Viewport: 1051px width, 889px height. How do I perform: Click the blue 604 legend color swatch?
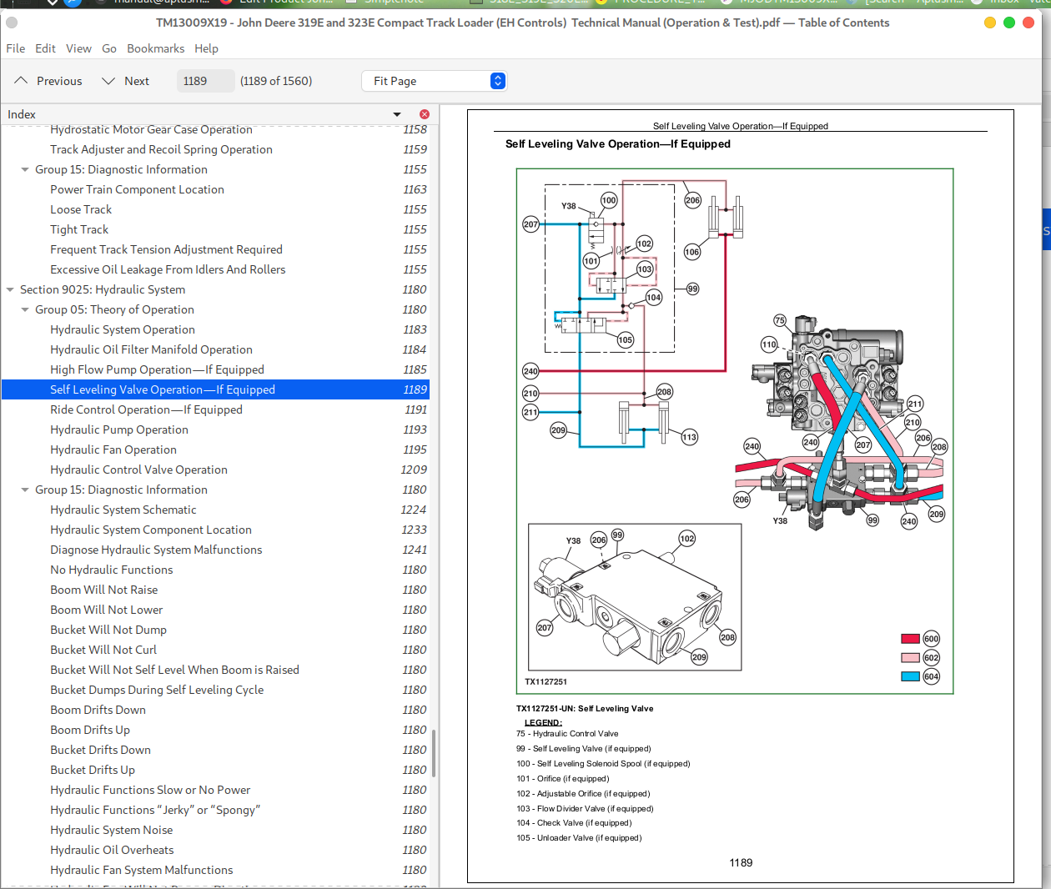click(x=910, y=676)
